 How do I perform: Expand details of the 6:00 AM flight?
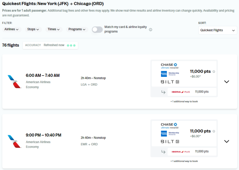coord(227,82)
